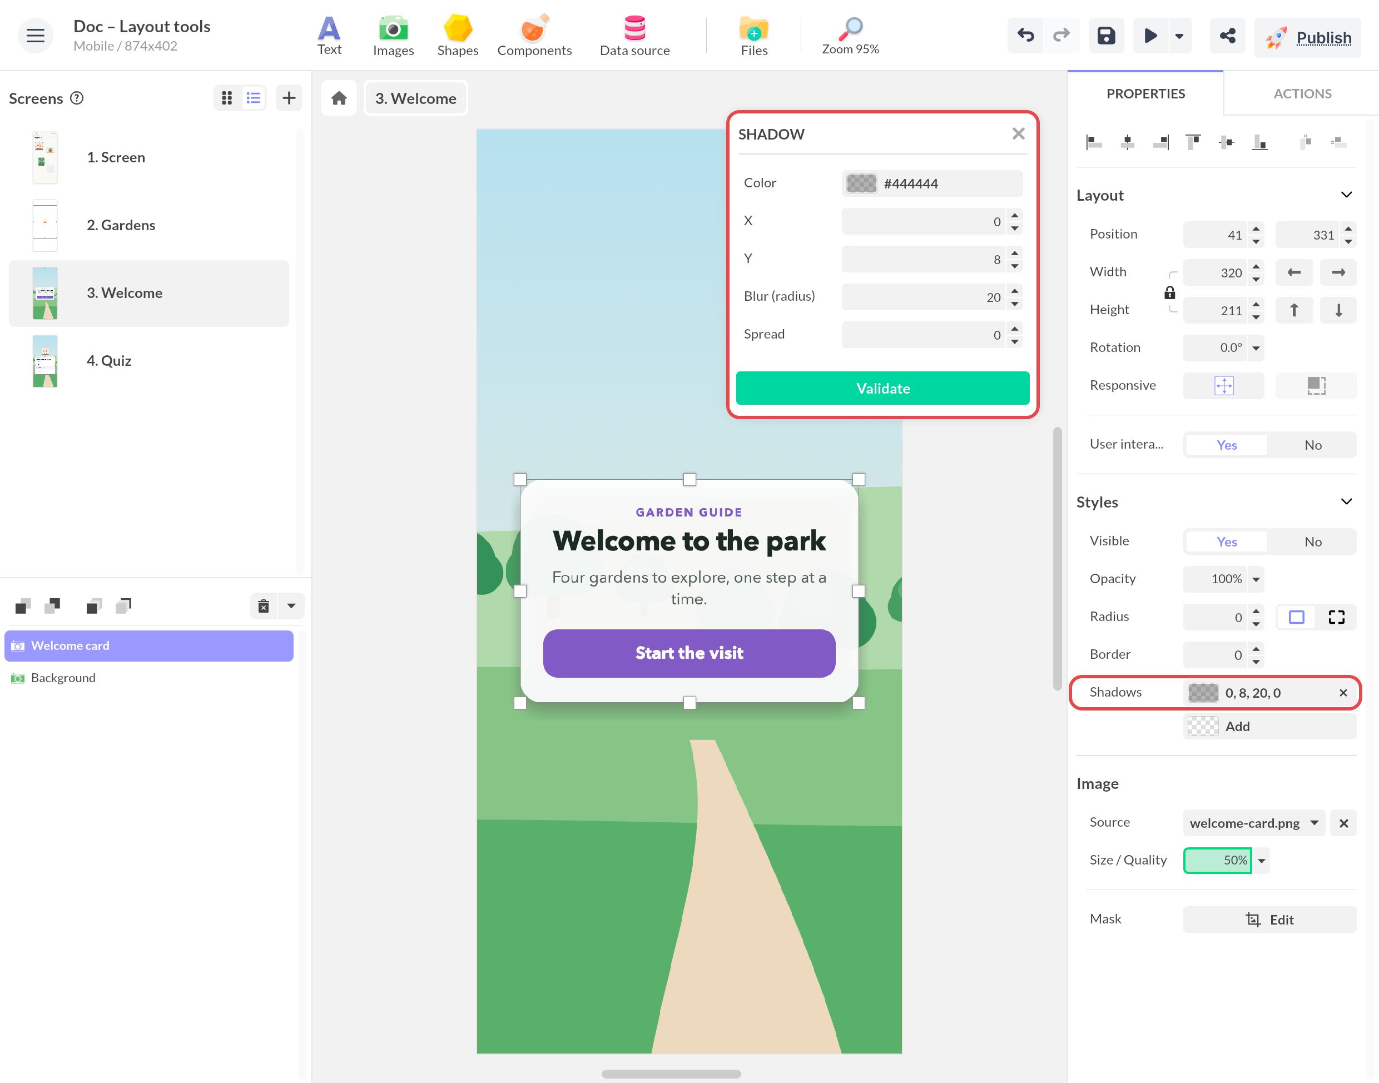The image size is (1379, 1083).
Task: Open the Opacity dropdown
Action: 1256,579
